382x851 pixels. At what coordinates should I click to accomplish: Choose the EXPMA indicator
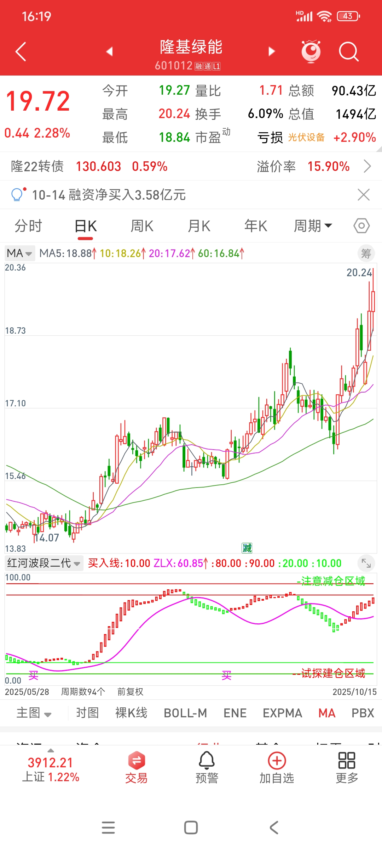282,713
